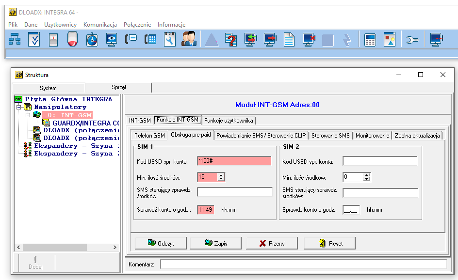Image resolution: width=458 pixels, height=280 pixels.
Task: Click SIM 1 Sprawdź konto time field
Action: tap(206, 210)
